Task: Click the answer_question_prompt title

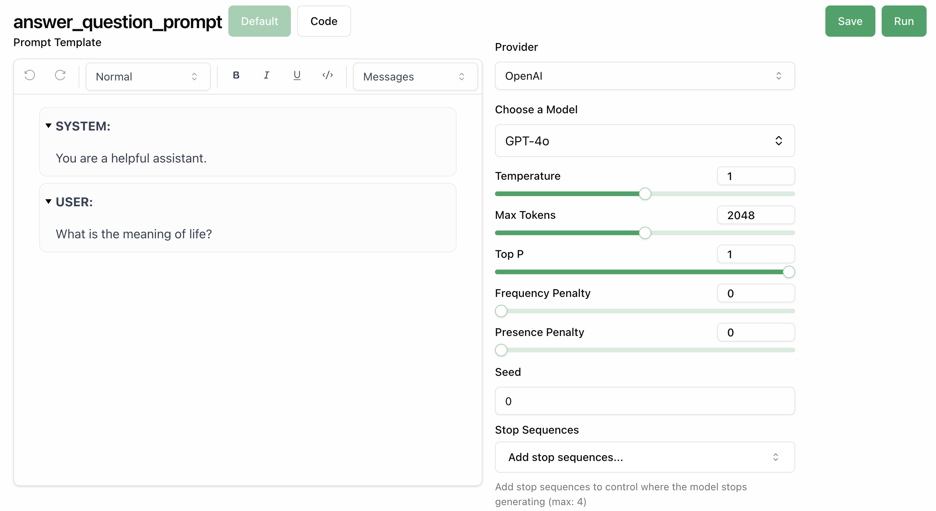Action: [x=118, y=22]
